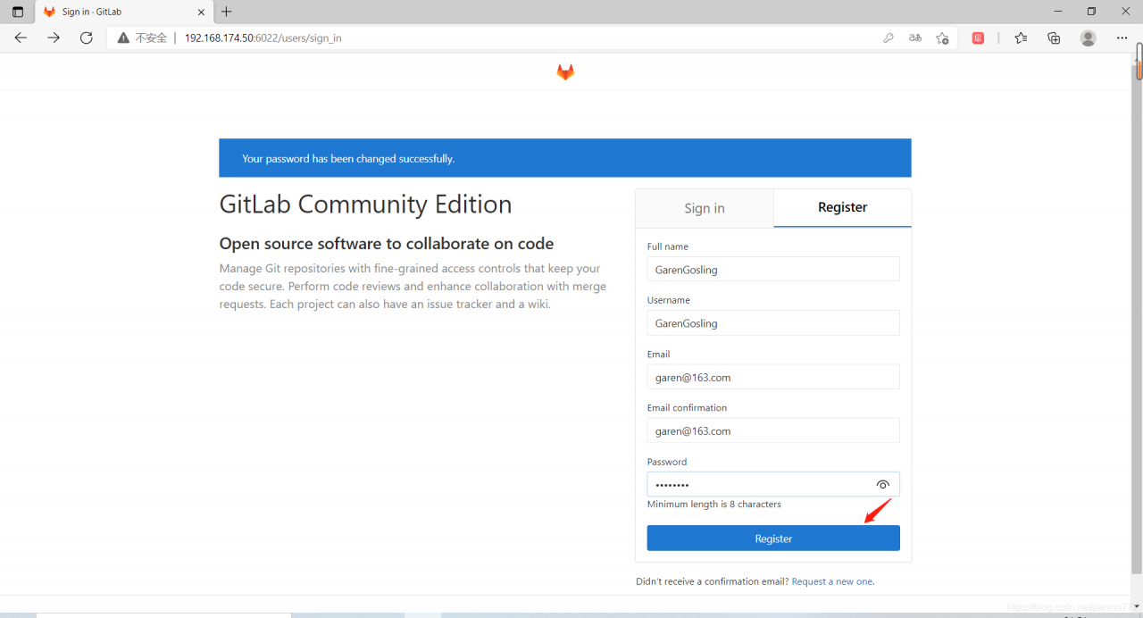1143x618 pixels.
Task: Click Open source software to collaborate heading
Action: 387,244
